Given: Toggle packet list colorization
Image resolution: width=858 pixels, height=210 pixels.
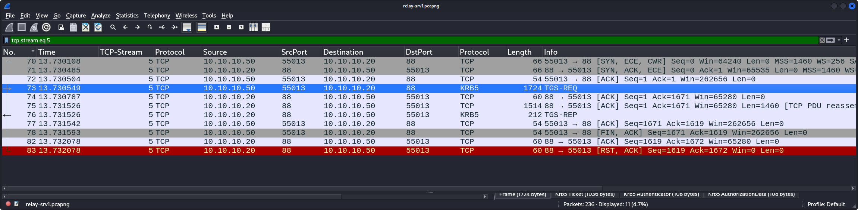Looking at the screenshot, I should tap(202, 27).
